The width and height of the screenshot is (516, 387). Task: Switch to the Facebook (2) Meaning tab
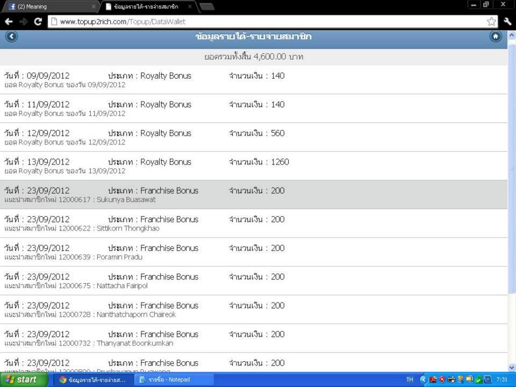[x=51, y=6]
